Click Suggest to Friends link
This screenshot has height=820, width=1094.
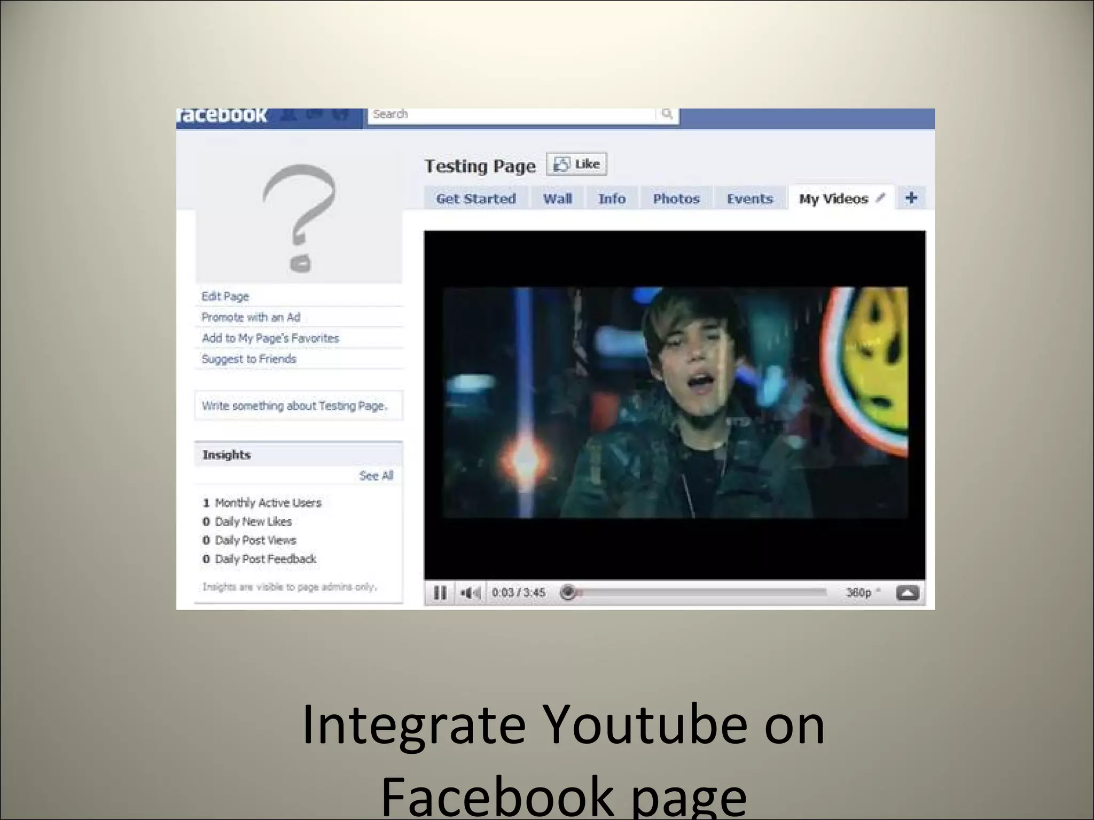click(x=249, y=359)
